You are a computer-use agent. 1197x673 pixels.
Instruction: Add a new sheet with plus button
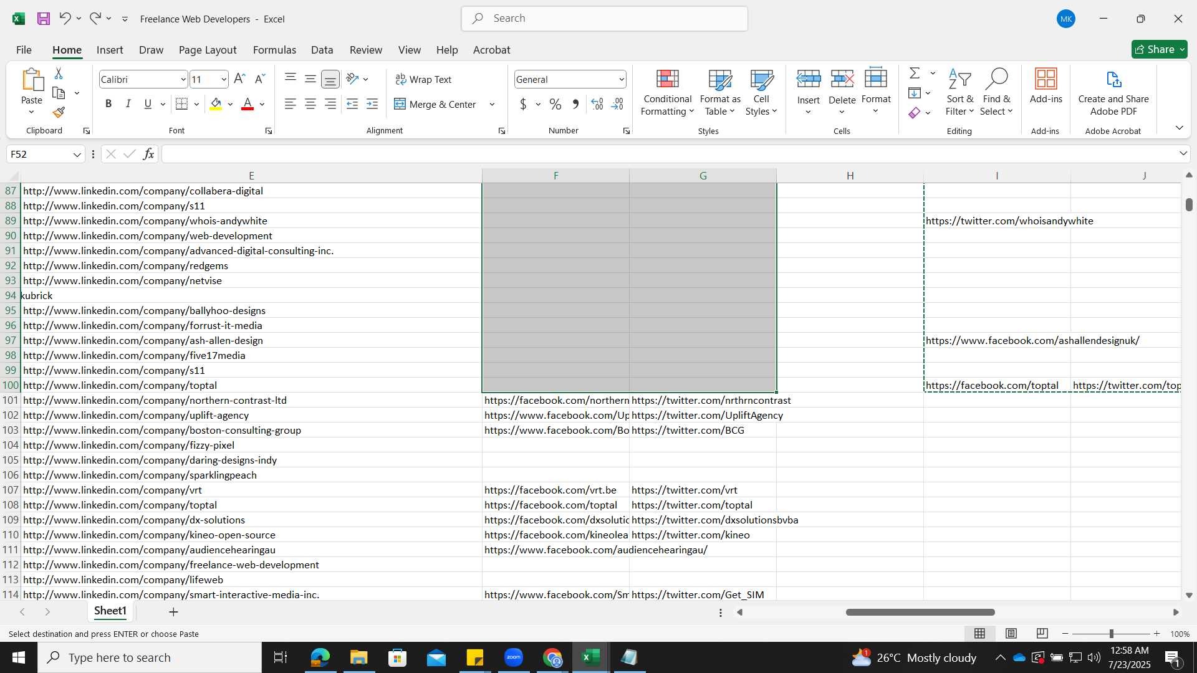[x=173, y=612]
